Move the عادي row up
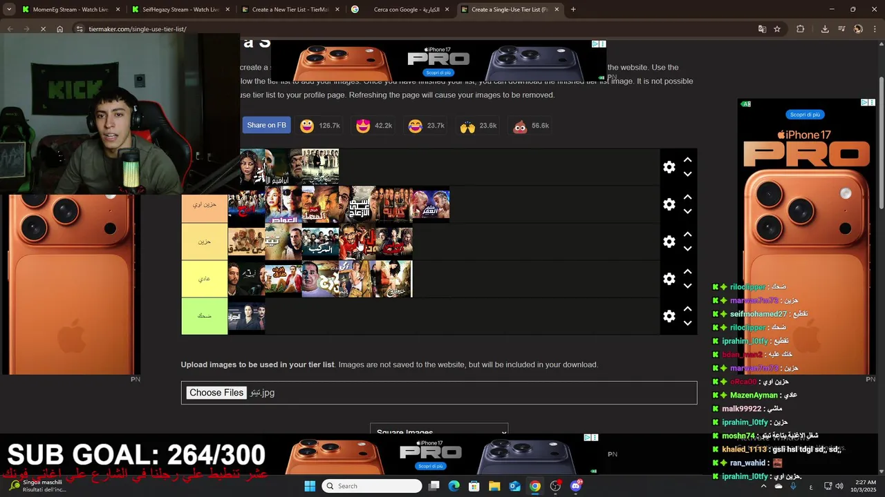 click(687, 271)
